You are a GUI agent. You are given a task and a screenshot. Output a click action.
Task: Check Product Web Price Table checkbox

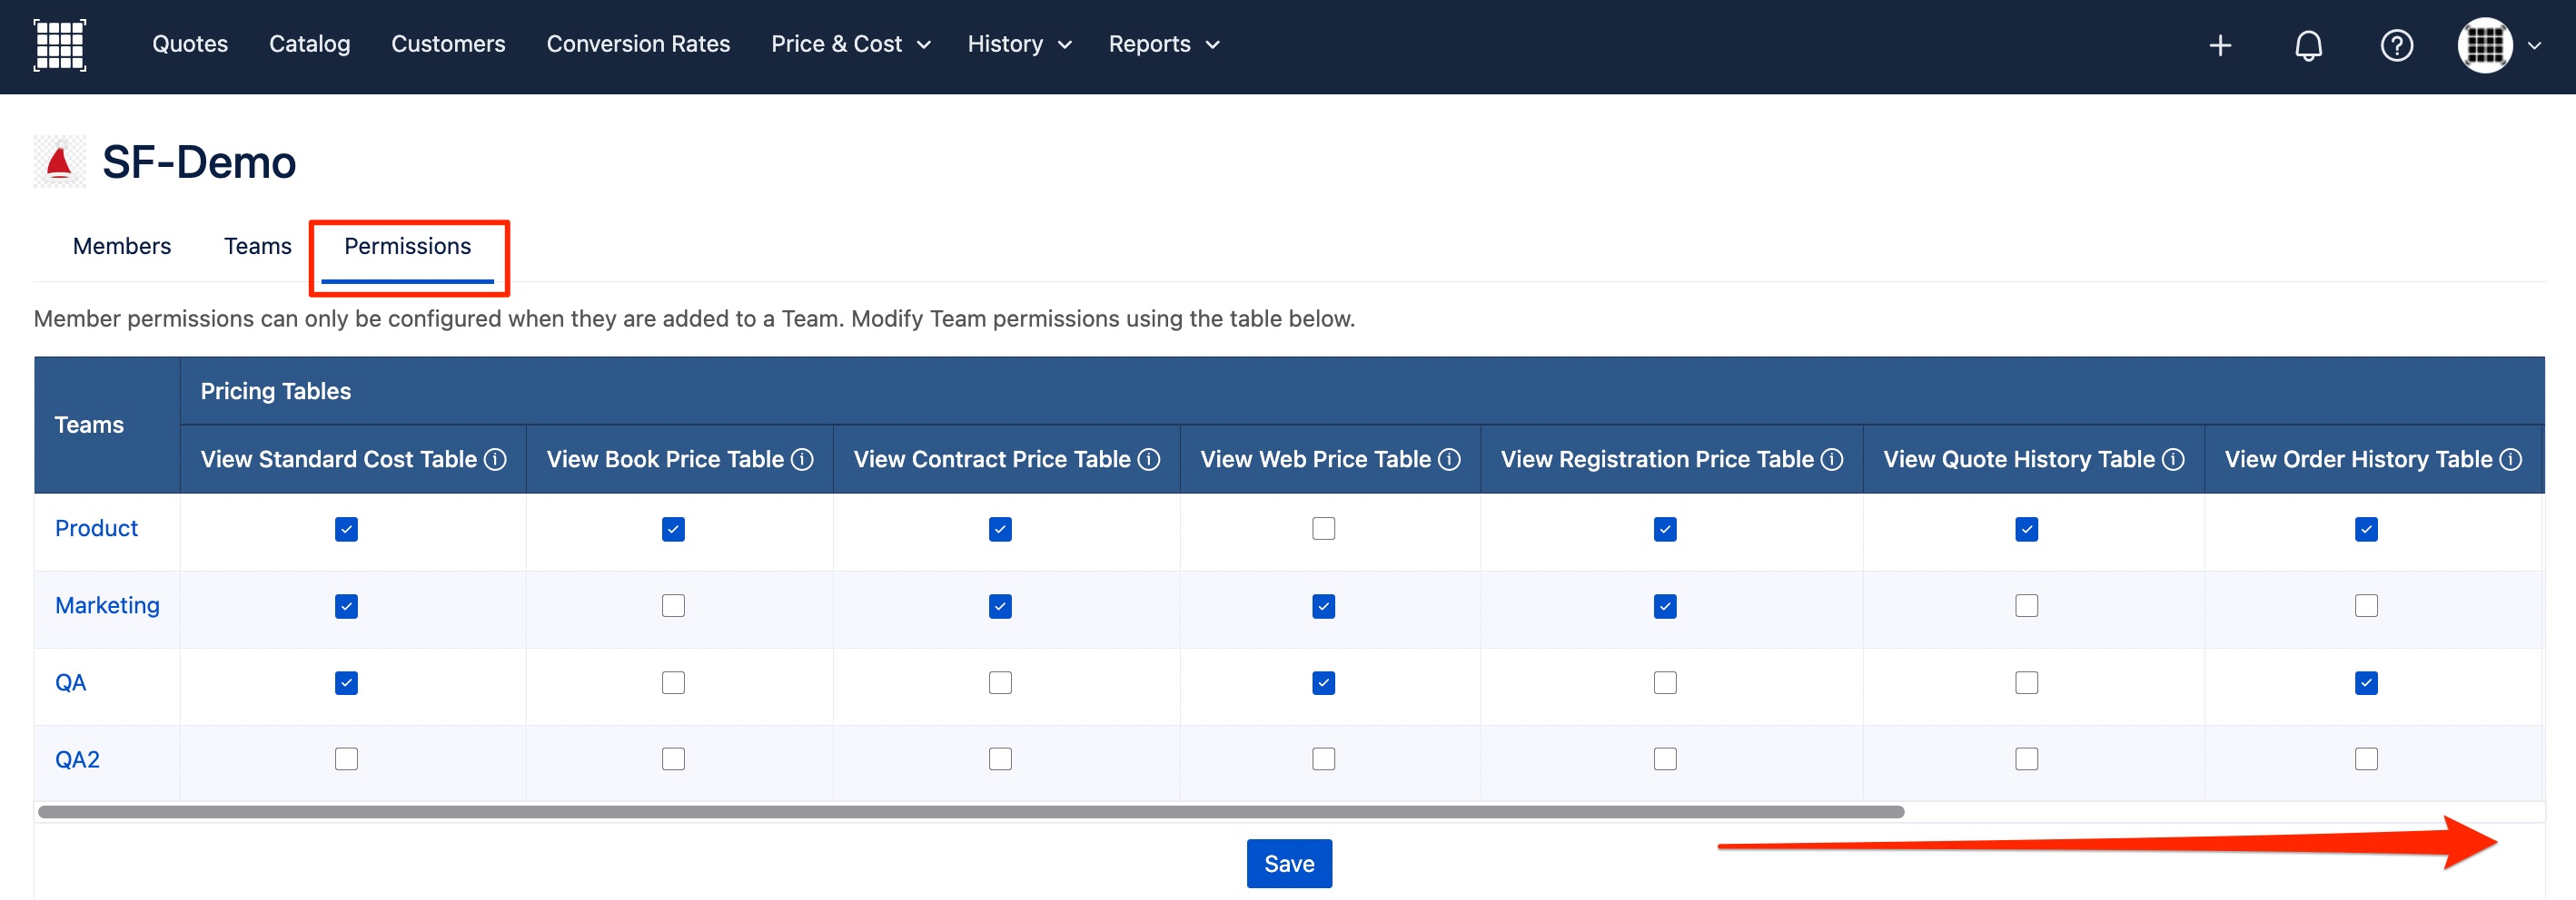(x=1323, y=528)
